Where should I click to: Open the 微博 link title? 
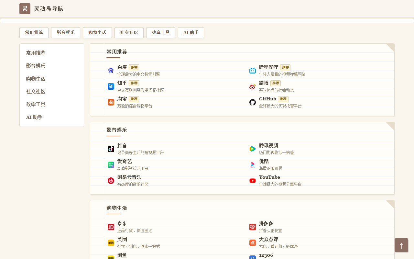pos(264,83)
